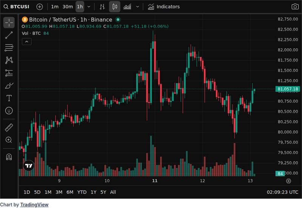The height and width of the screenshot is (208, 302).
Task: Click the 80,000.00 price axis label
Action: tap(288, 132)
